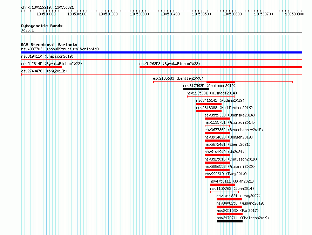
Task: Click the red bar under nsv4756111
Action: coord(223,185)
